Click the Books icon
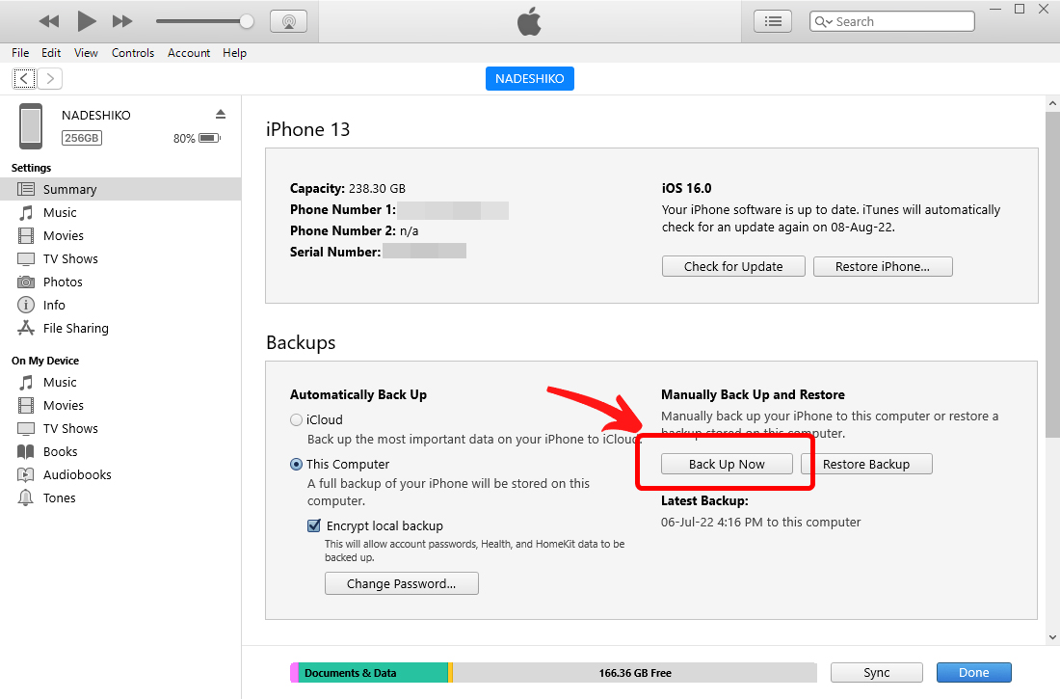The width and height of the screenshot is (1060, 699). [x=26, y=452]
